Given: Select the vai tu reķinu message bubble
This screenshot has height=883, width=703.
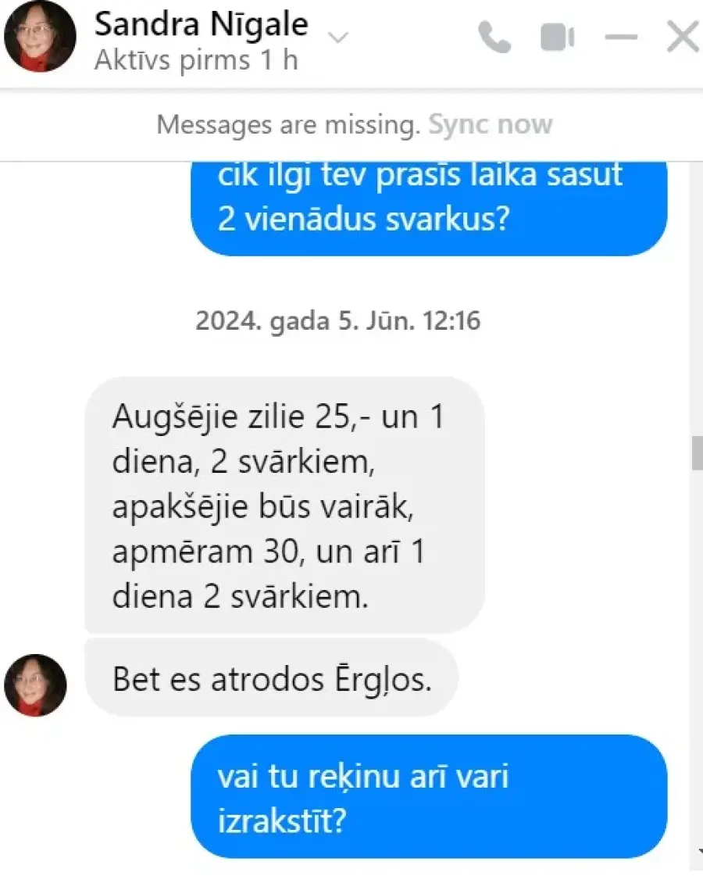Looking at the screenshot, I should (x=429, y=796).
